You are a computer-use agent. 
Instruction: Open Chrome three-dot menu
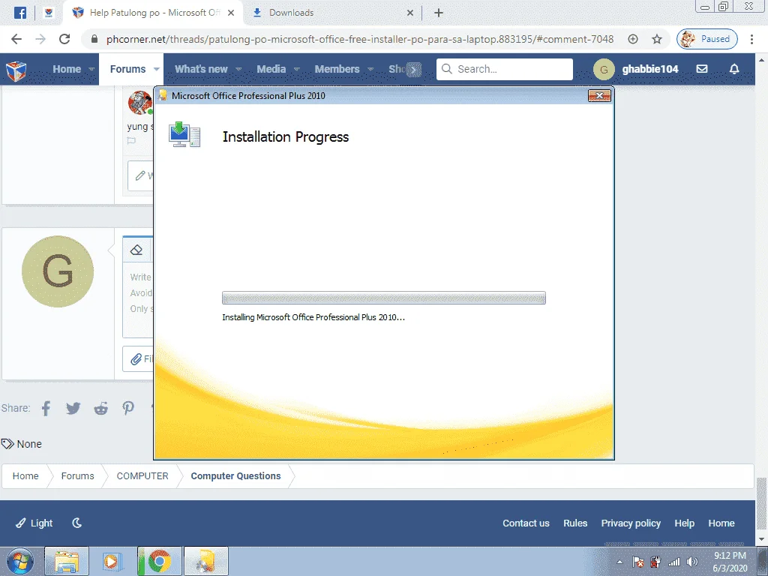[x=751, y=39]
